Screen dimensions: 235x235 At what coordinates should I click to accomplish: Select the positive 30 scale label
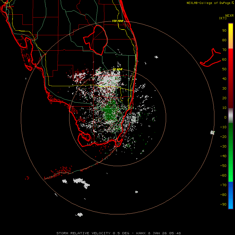tap(224, 89)
